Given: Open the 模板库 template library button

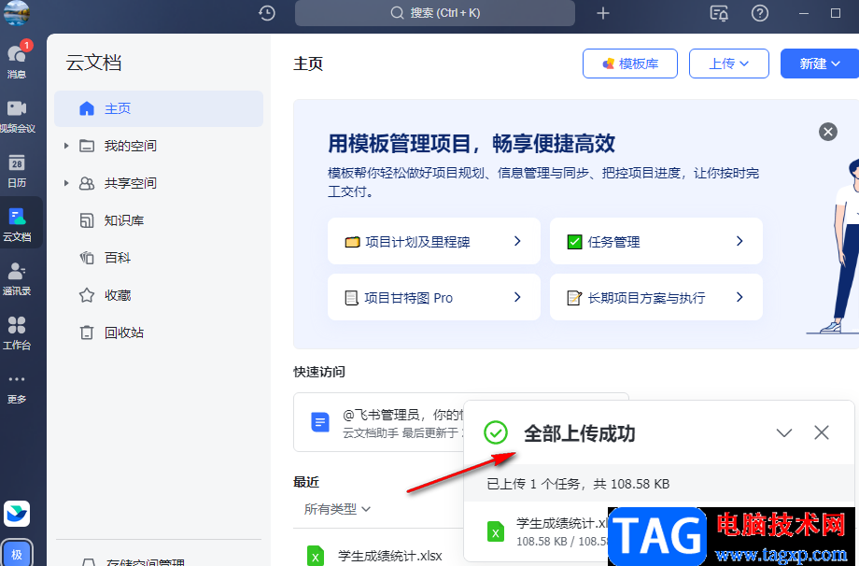Looking at the screenshot, I should [x=630, y=64].
